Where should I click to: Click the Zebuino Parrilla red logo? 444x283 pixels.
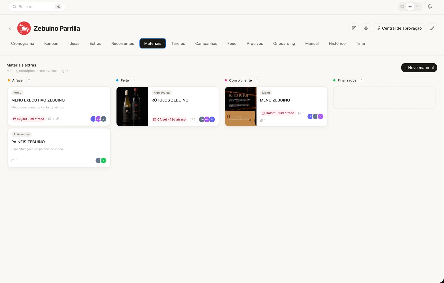[24, 28]
